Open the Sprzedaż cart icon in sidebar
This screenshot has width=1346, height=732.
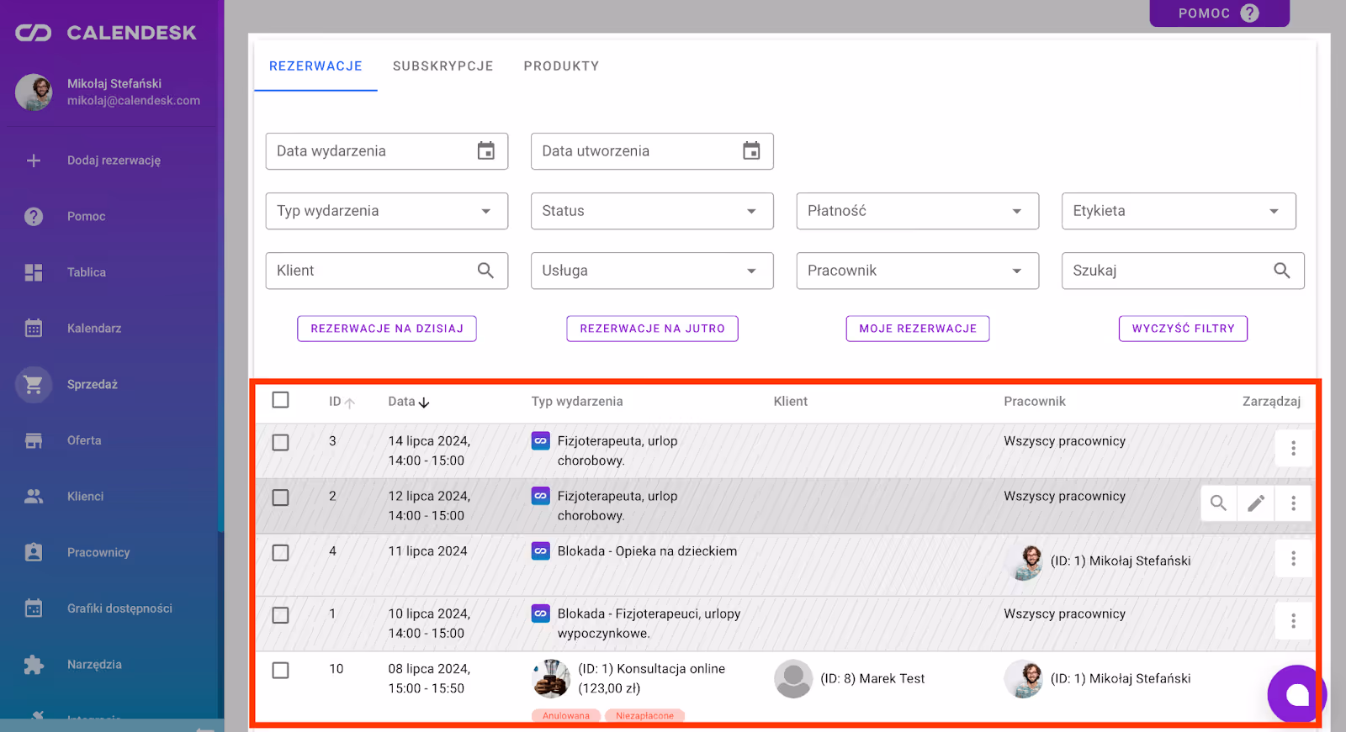[34, 385]
